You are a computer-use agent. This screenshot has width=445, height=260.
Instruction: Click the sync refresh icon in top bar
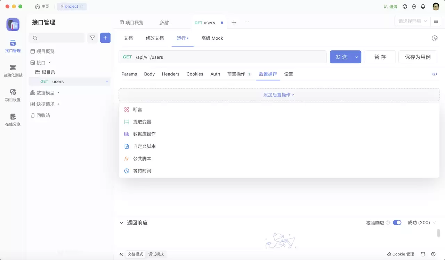tap(405, 7)
